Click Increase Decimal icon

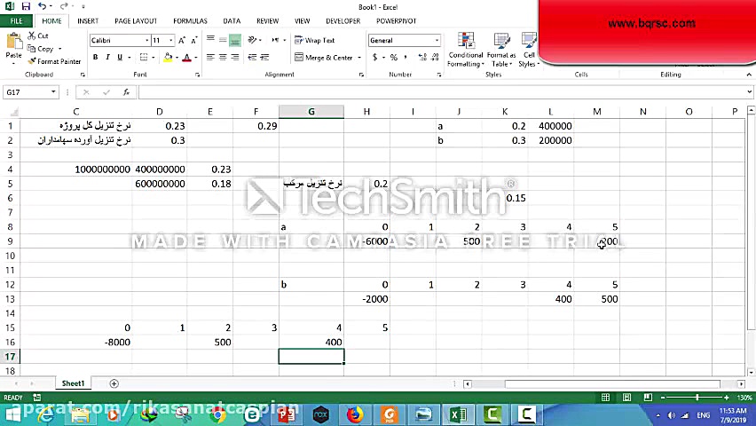pos(423,57)
